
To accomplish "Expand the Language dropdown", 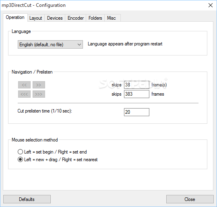I will (x=50, y=45).
